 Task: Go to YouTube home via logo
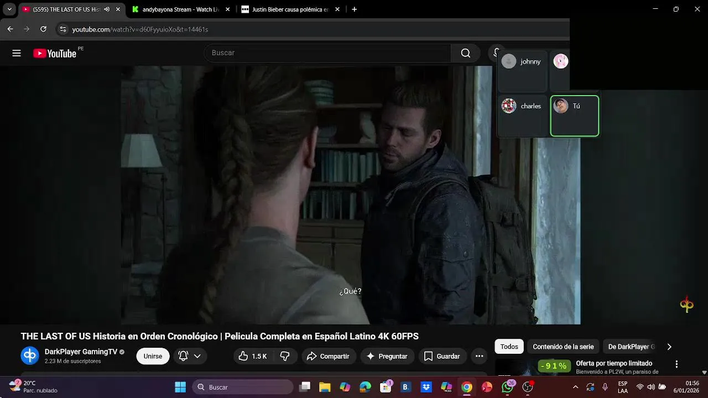click(55, 53)
